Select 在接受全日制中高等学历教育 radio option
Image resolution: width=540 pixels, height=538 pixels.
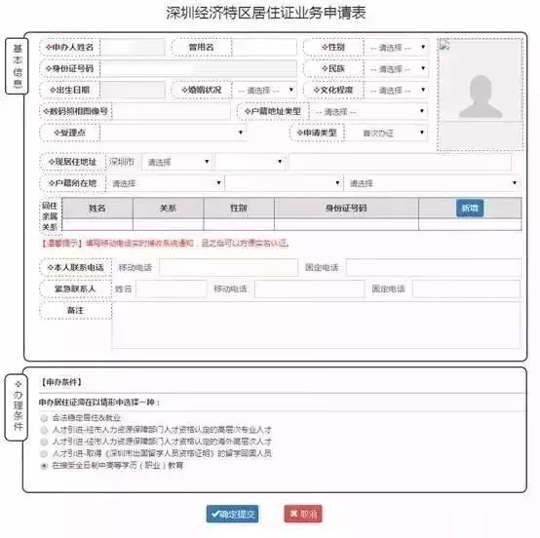(44, 466)
